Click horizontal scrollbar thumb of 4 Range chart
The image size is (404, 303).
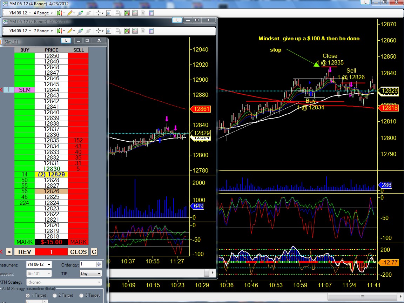point(362,297)
